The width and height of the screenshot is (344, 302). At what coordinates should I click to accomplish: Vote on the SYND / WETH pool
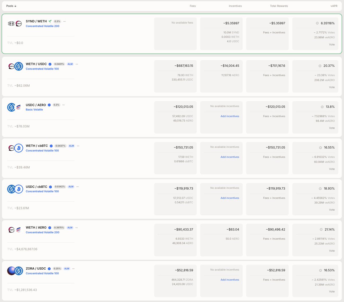[332, 45]
